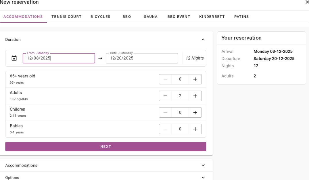The height and width of the screenshot is (180, 309).
Task: Open the Kinderbett tab
Action: (x=212, y=17)
